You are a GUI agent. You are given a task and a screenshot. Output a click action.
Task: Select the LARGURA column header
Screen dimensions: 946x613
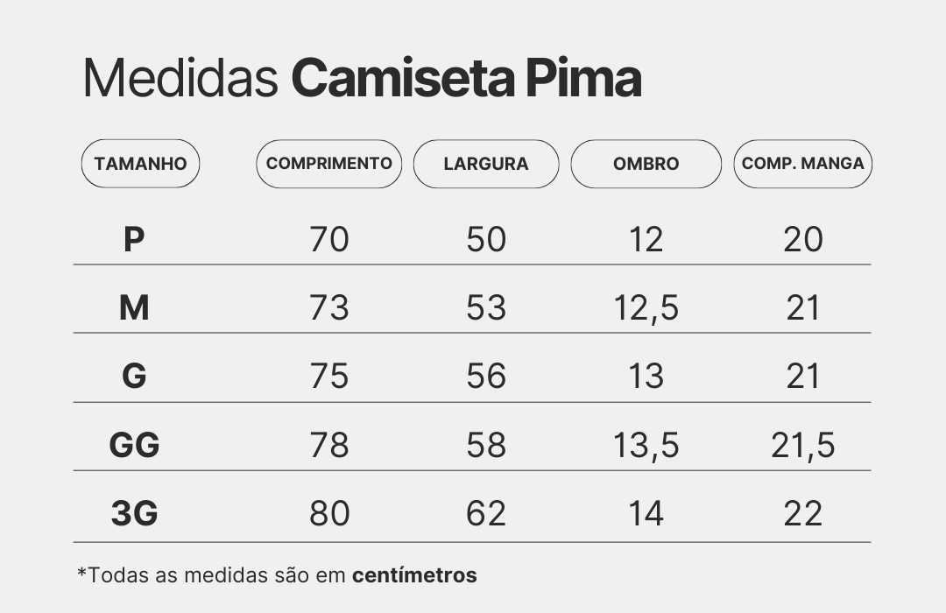pyautogui.click(x=486, y=164)
